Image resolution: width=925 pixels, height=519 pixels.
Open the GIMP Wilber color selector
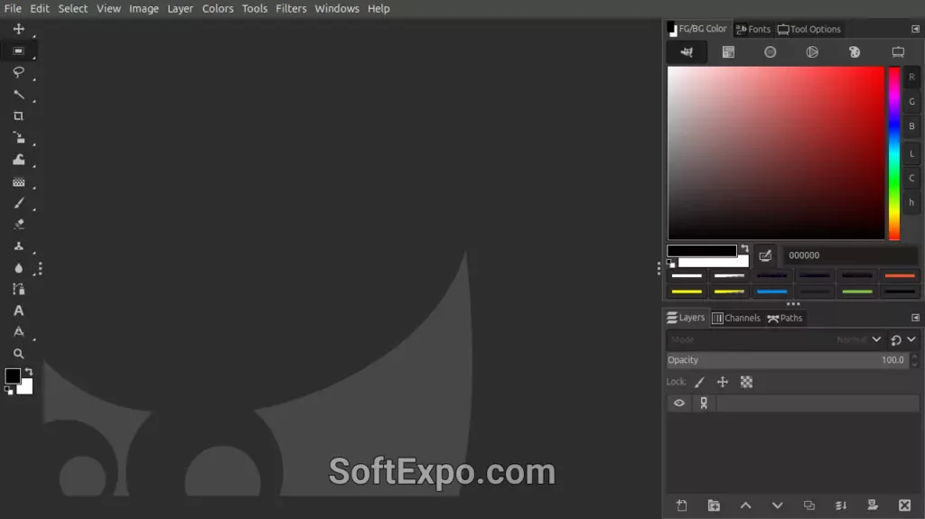click(x=687, y=52)
